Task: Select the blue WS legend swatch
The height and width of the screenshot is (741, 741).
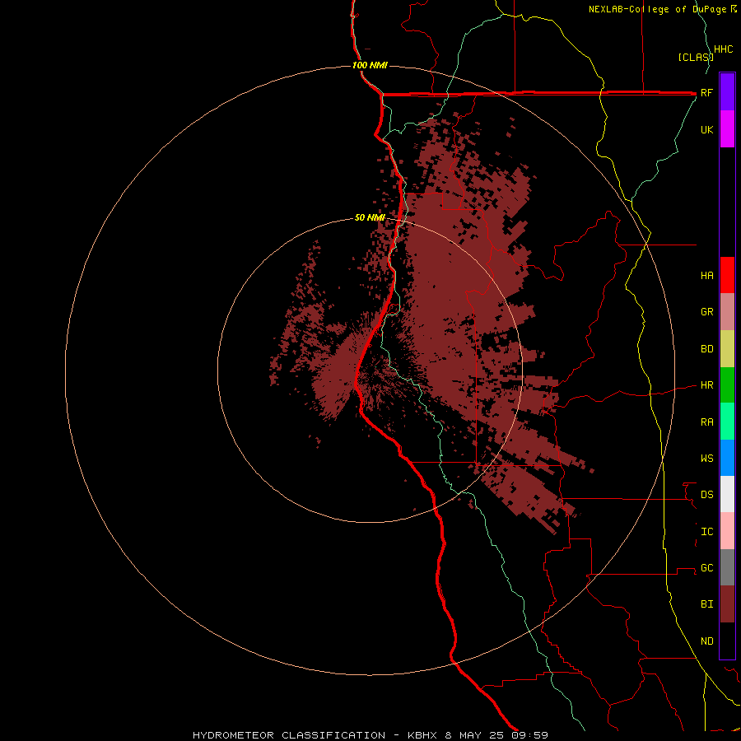Action: [727, 458]
